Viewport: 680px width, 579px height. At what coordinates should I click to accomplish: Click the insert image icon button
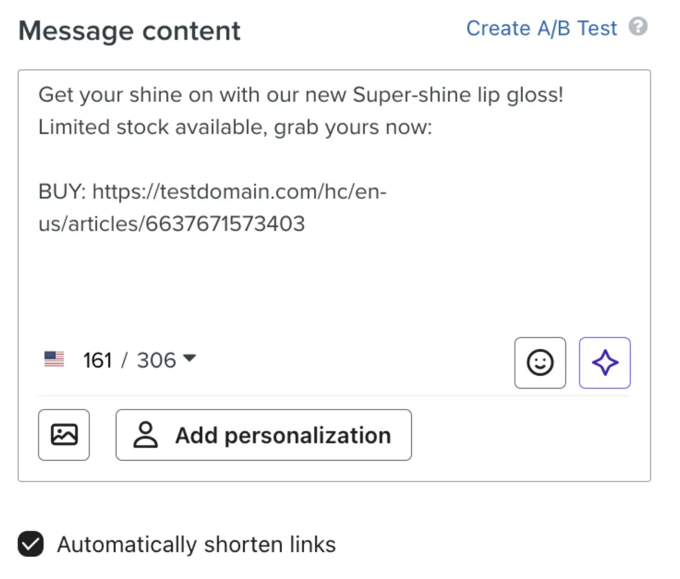64,435
